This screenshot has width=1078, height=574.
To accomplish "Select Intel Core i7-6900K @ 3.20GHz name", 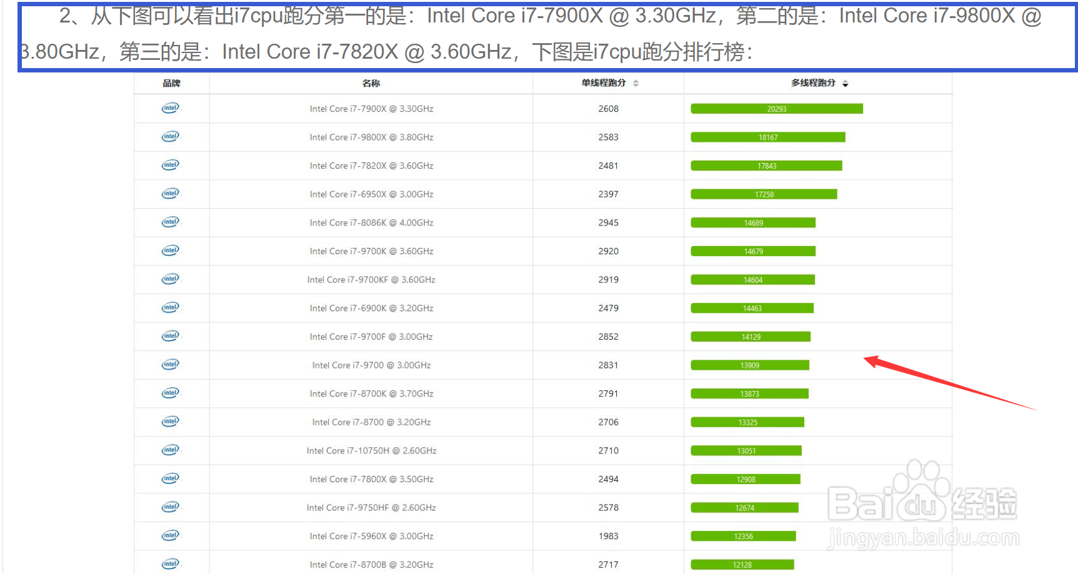I will coord(371,309).
